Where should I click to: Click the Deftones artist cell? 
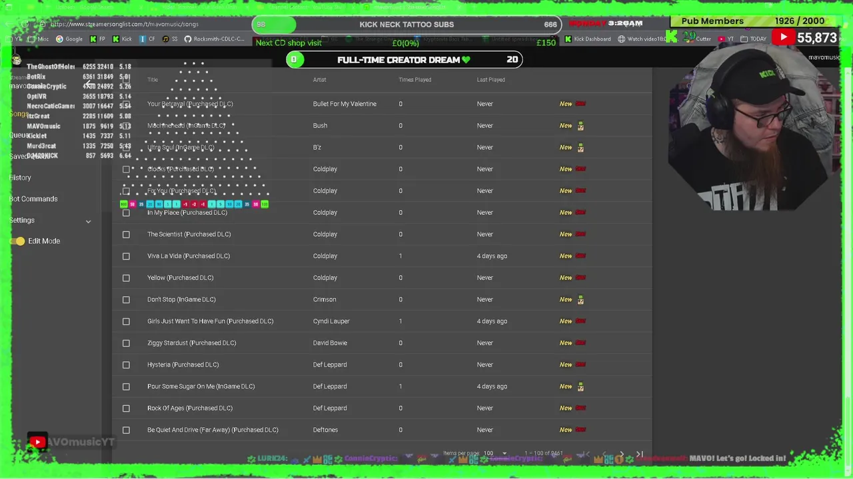pos(325,430)
